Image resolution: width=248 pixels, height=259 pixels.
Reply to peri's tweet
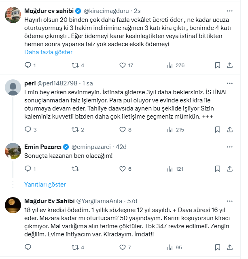coord(28,130)
